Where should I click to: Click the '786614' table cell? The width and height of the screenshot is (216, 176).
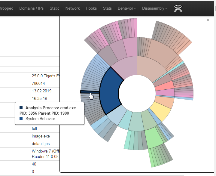[x=45, y=83]
